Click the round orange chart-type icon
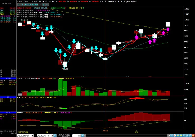Screen dimensions: 195x137 [175, 135]
